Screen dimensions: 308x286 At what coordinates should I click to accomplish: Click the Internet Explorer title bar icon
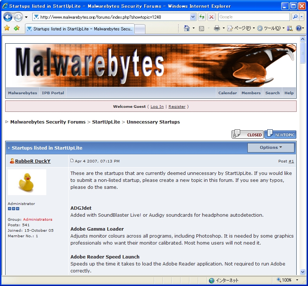5,6
